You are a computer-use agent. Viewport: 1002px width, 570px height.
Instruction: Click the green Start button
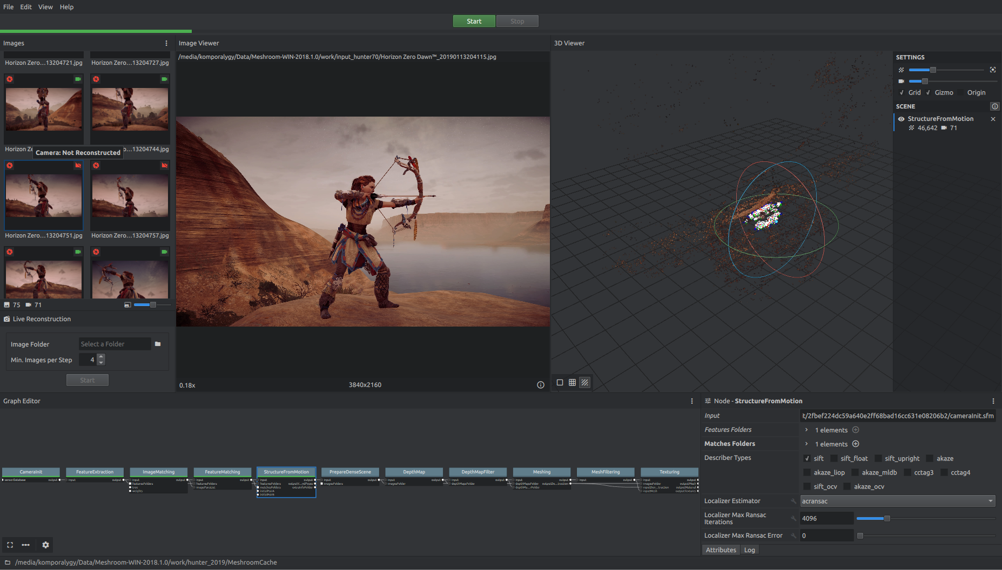coord(474,21)
